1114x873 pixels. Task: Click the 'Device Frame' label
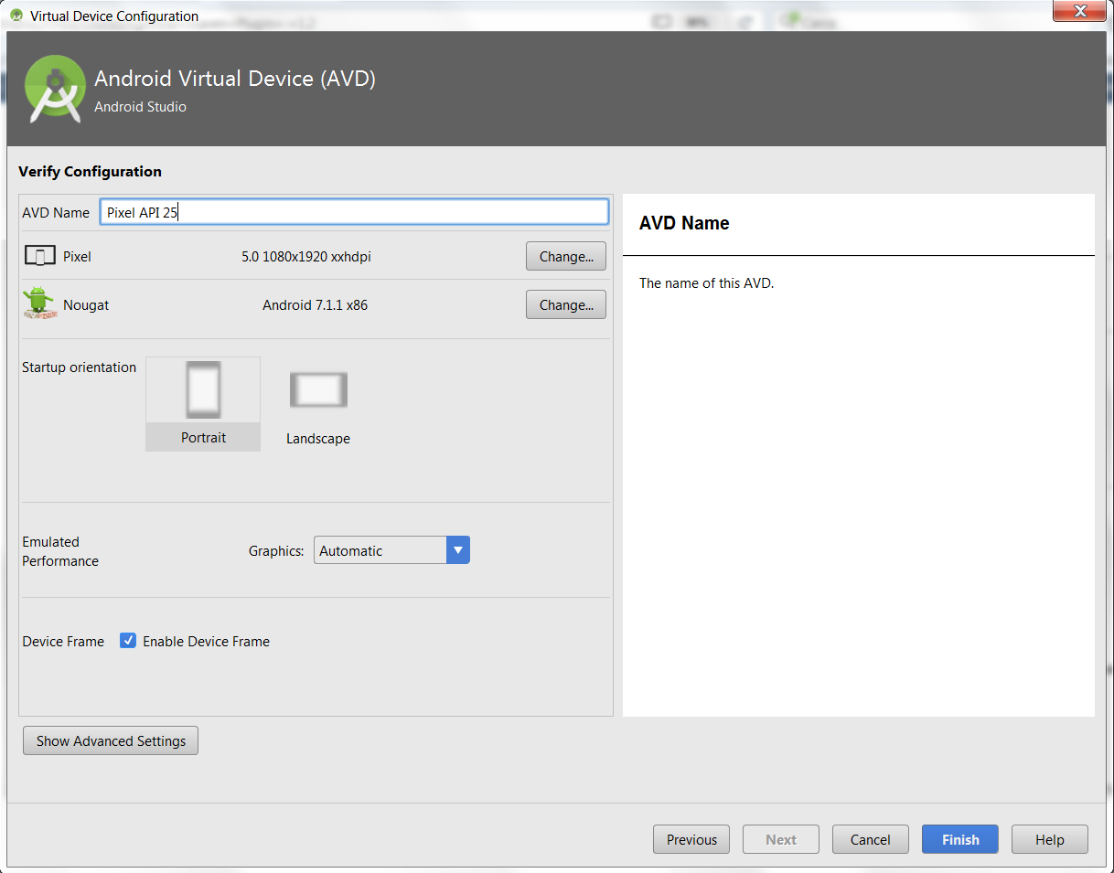pyautogui.click(x=63, y=642)
